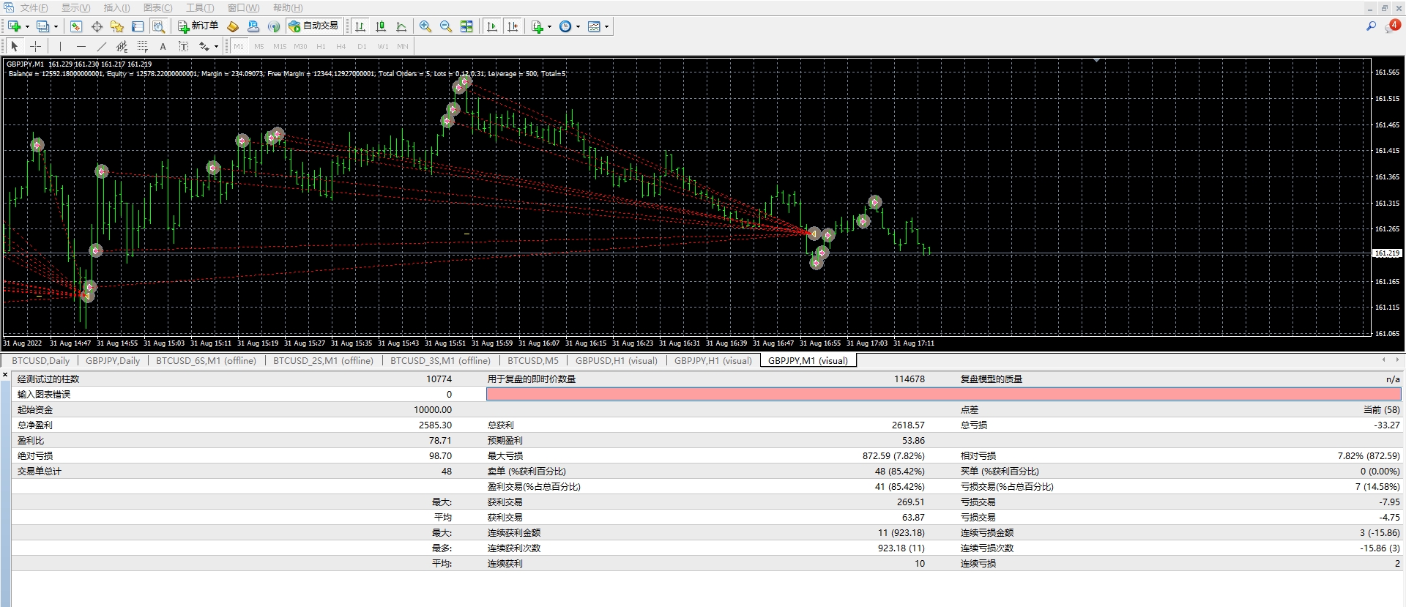
Task: Toggle chart auto scroll
Action: pos(492,26)
